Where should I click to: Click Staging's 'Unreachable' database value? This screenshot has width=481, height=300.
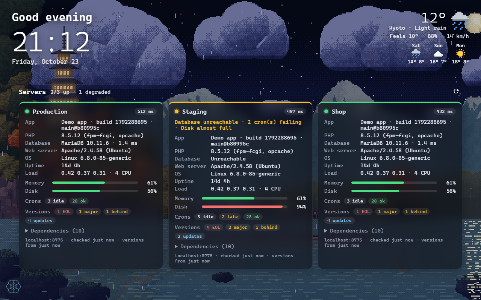click(228, 159)
